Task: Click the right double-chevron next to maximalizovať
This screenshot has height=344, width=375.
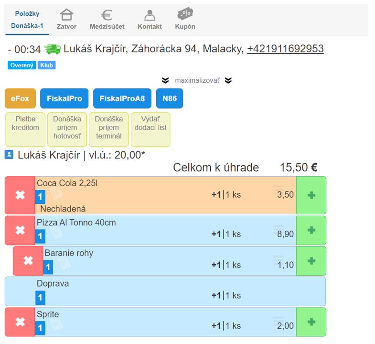Action: point(228,80)
